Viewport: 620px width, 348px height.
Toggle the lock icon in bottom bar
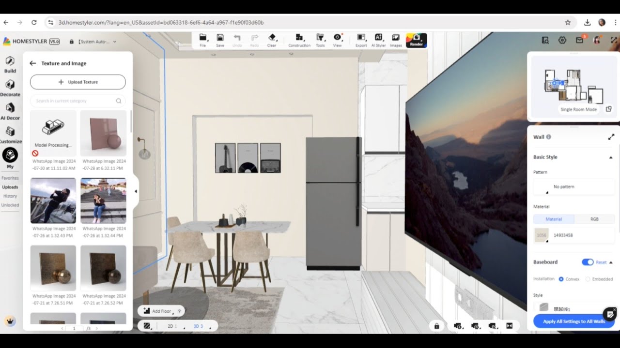point(436,326)
